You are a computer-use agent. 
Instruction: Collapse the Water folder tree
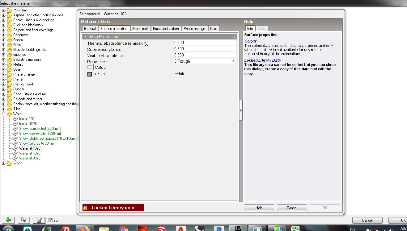[4, 114]
